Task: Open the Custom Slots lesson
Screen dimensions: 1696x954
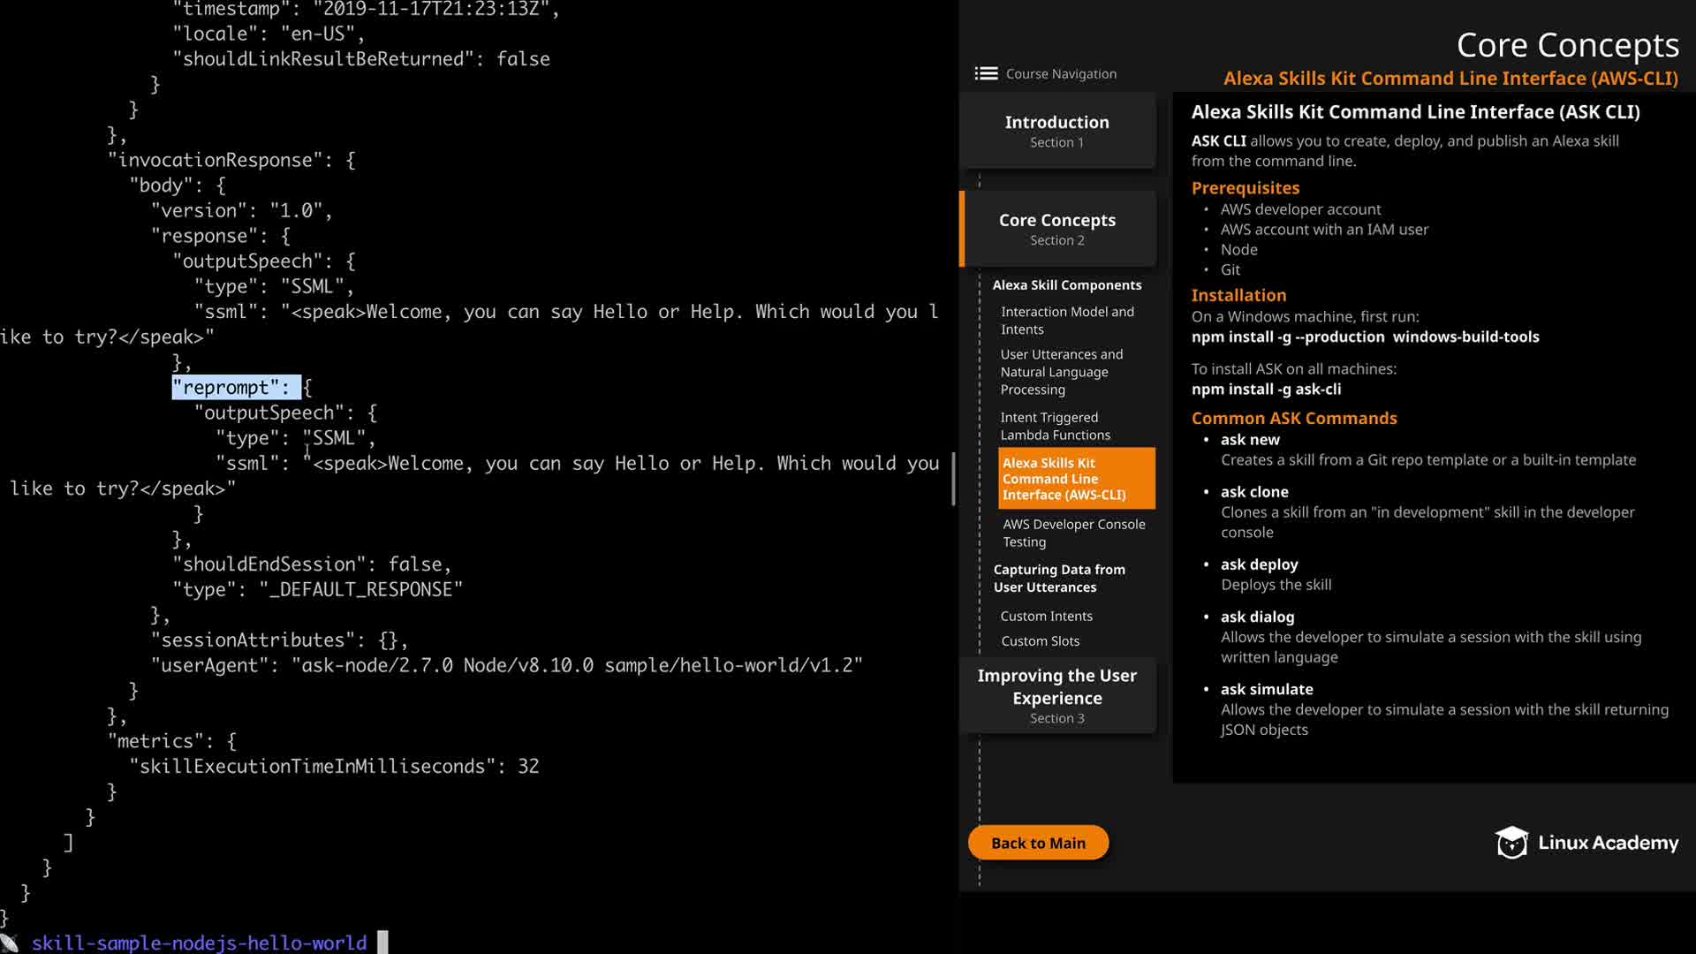Action: click(1040, 641)
